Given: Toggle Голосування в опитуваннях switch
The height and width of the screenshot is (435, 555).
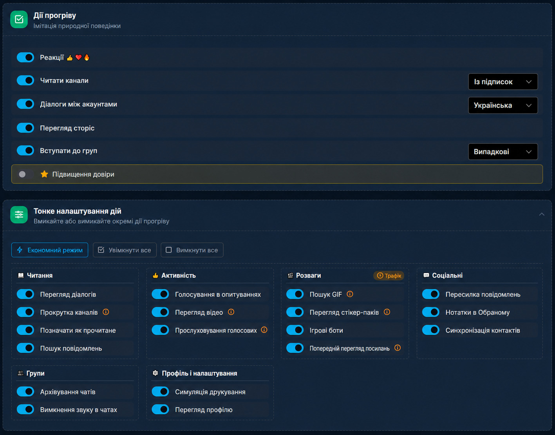Looking at the screenshot, I should (x=160, y=294).
